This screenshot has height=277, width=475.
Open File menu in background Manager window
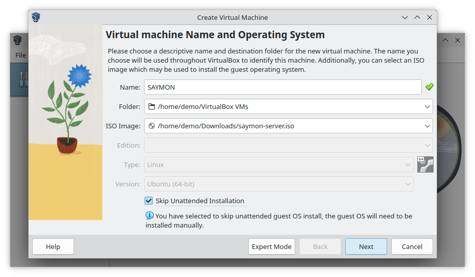click(20, 56)
